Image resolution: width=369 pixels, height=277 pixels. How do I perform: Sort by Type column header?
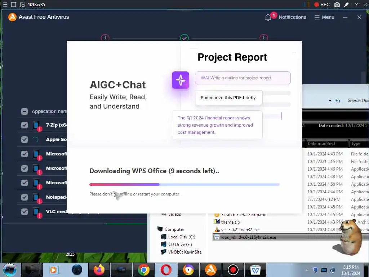359,144
